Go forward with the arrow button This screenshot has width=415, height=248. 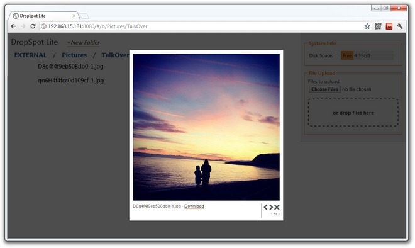click(x=23, y=26)
